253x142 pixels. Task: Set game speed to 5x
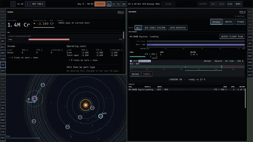[x=119, y=4]
